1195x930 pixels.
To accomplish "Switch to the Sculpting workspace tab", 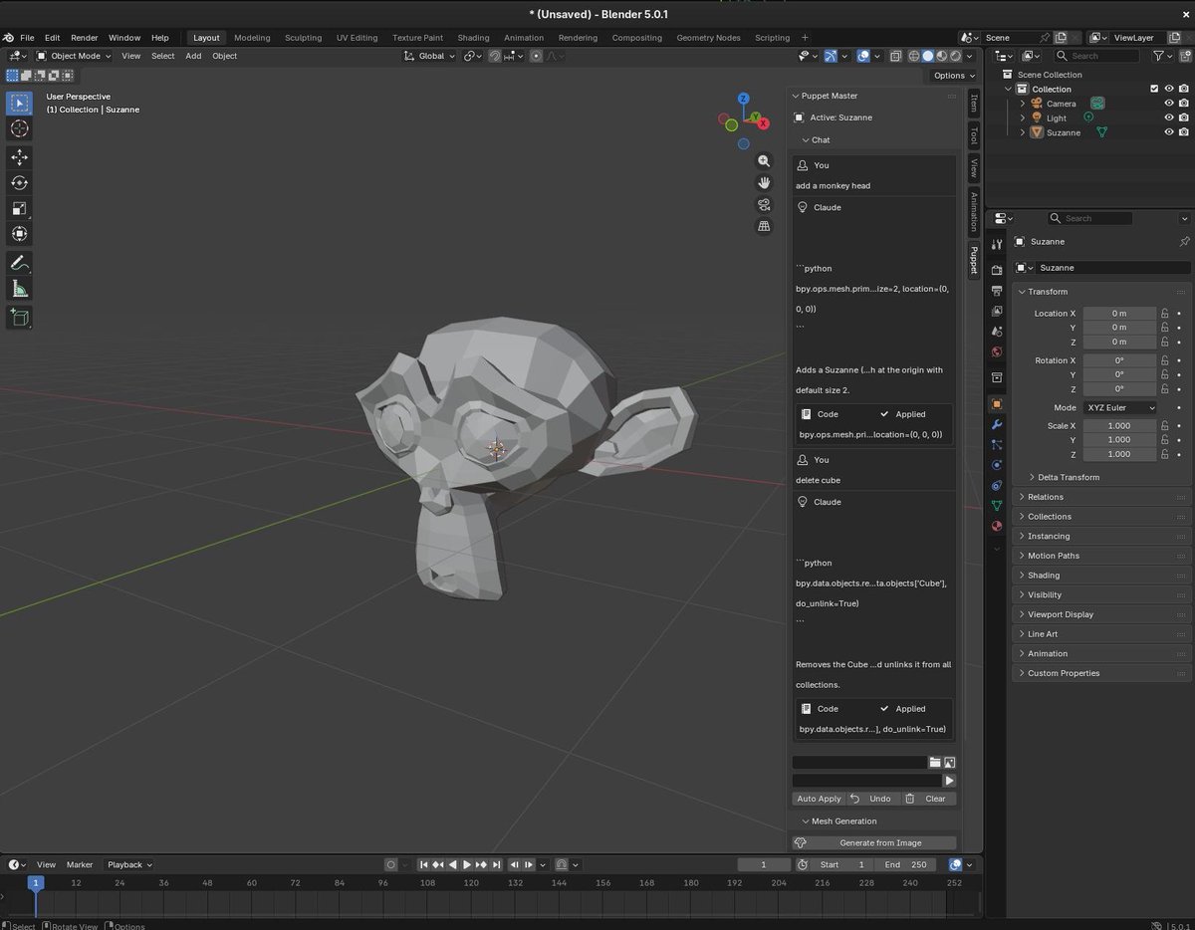I will (x=303, y=38).
